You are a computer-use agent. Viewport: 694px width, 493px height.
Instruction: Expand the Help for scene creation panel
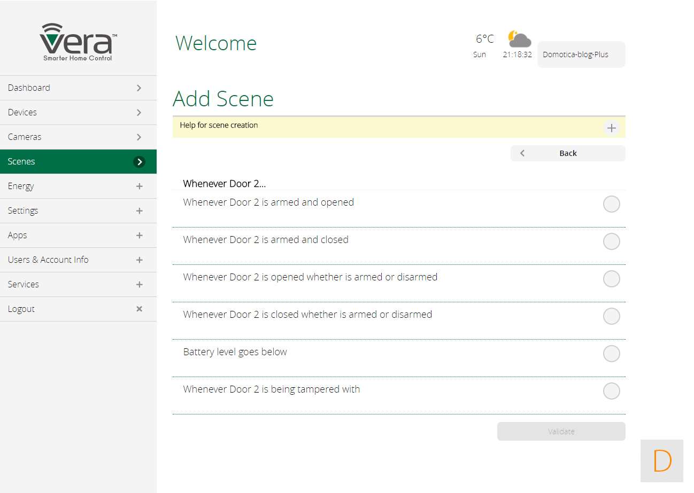pos(611,128)
